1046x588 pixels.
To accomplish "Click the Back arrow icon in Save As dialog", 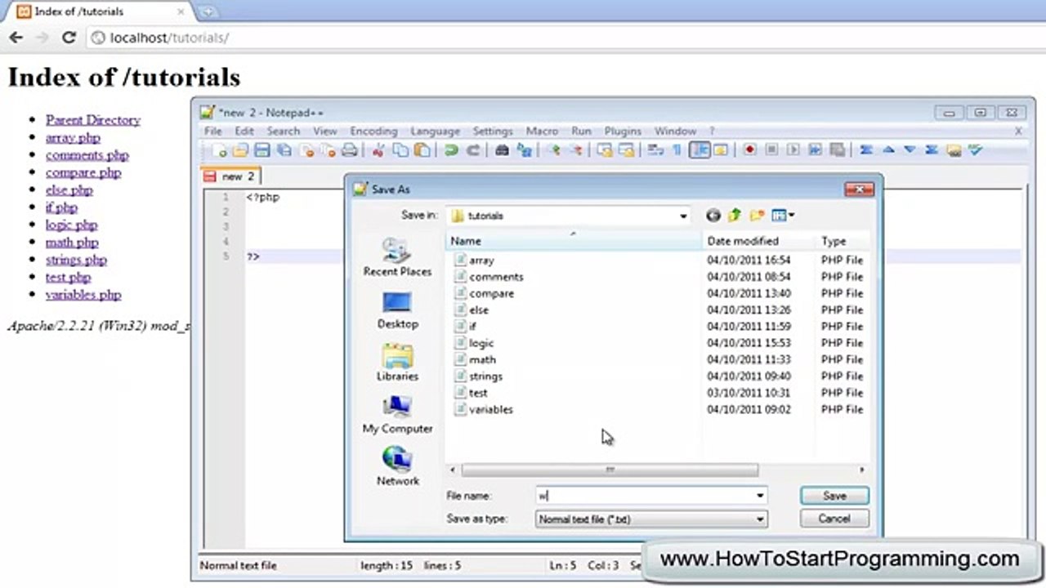I will pos(713,216).
